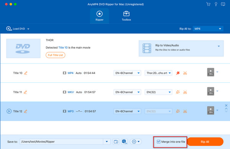Open Title 10 subtitle Thor.20...chs.srt dropdown
This screenshot has height=149, width=230.
[x=158, y=73]
